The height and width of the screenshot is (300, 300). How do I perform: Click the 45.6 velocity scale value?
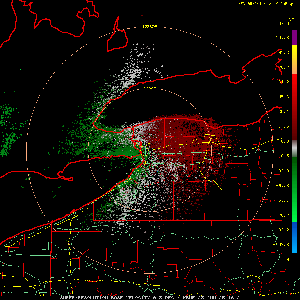(x=284, y=97)
